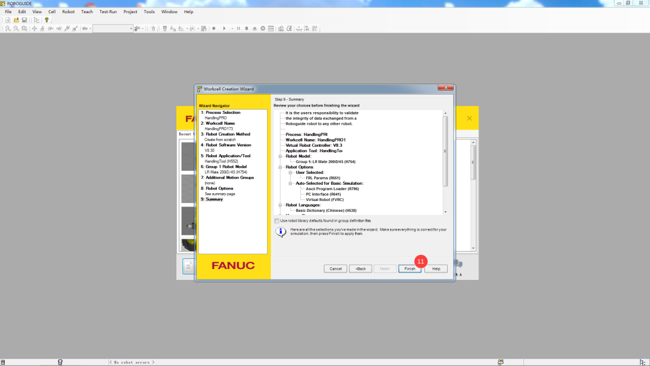Click the Save Cell floppy disk icon
Viewport: 650px width, 366px height.
tap(25, 20)
